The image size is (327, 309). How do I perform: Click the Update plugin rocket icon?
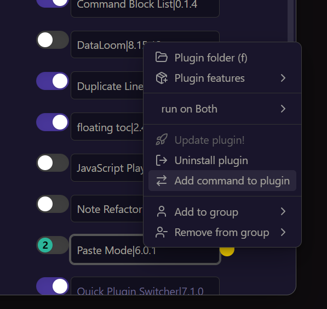[162, 139]
